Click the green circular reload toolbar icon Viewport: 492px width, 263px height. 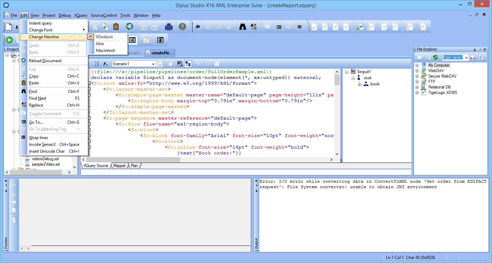click(129, 27)
